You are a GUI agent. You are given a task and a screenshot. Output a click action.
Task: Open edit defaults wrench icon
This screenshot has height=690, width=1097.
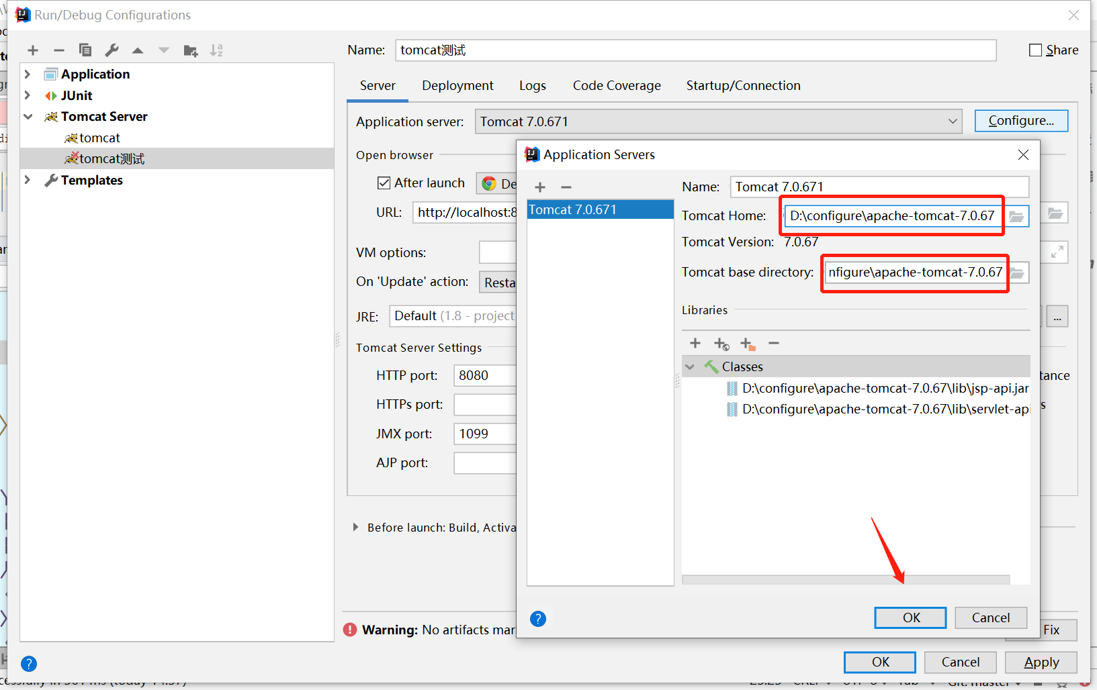tap(112, 50)
